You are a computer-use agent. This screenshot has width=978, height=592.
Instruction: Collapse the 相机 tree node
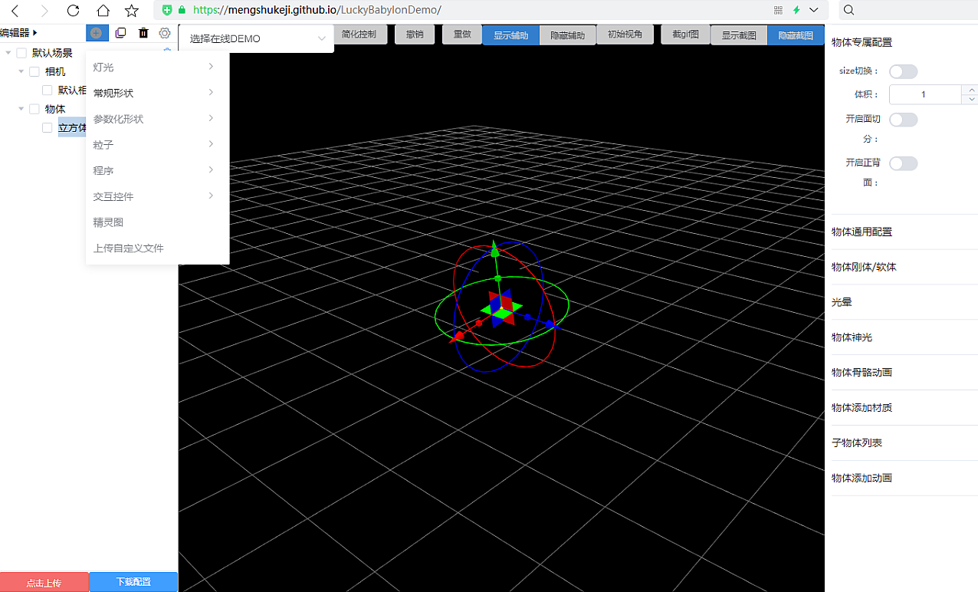(x=21, y=71)
